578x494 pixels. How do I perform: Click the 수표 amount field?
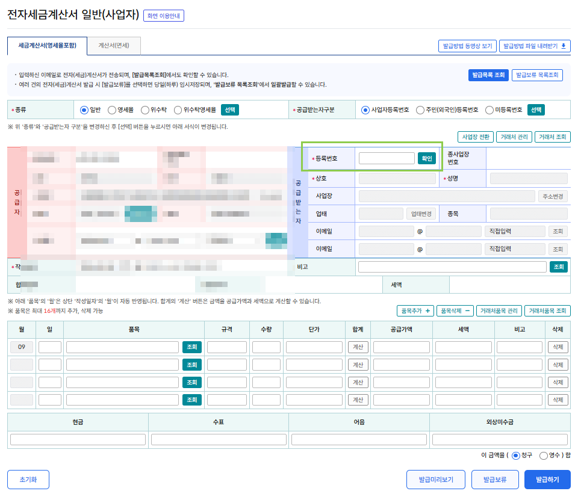click(x=219, y=439)
